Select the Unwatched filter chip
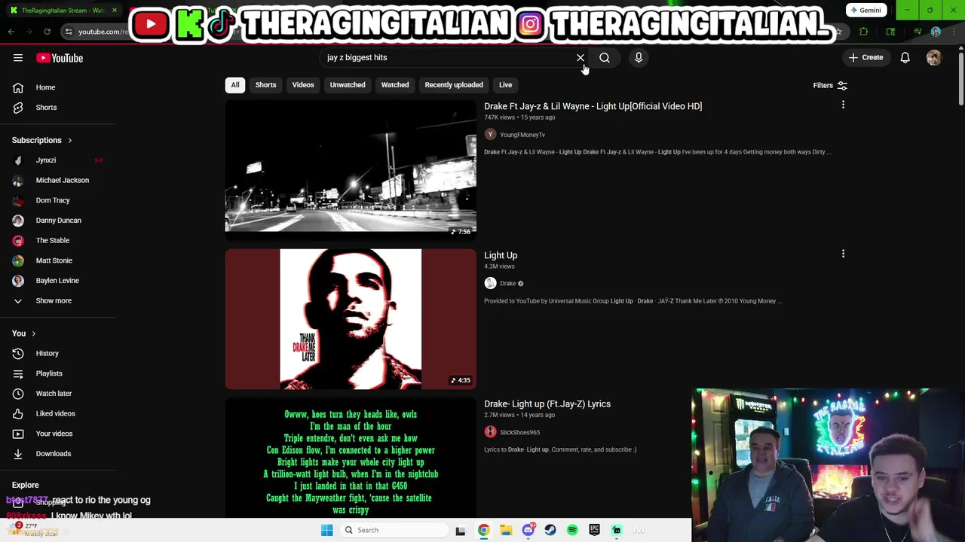This screenshot has width=965, height=542. 348,85
